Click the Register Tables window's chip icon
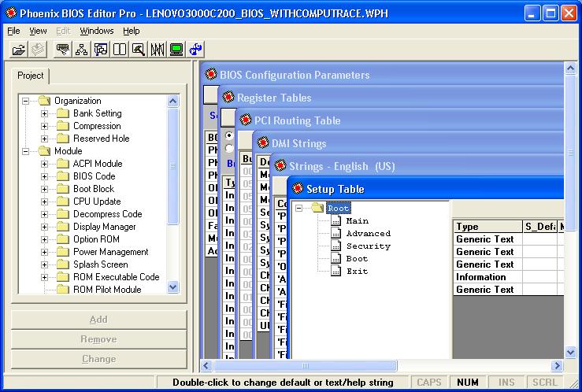 (x=228, y=97)
